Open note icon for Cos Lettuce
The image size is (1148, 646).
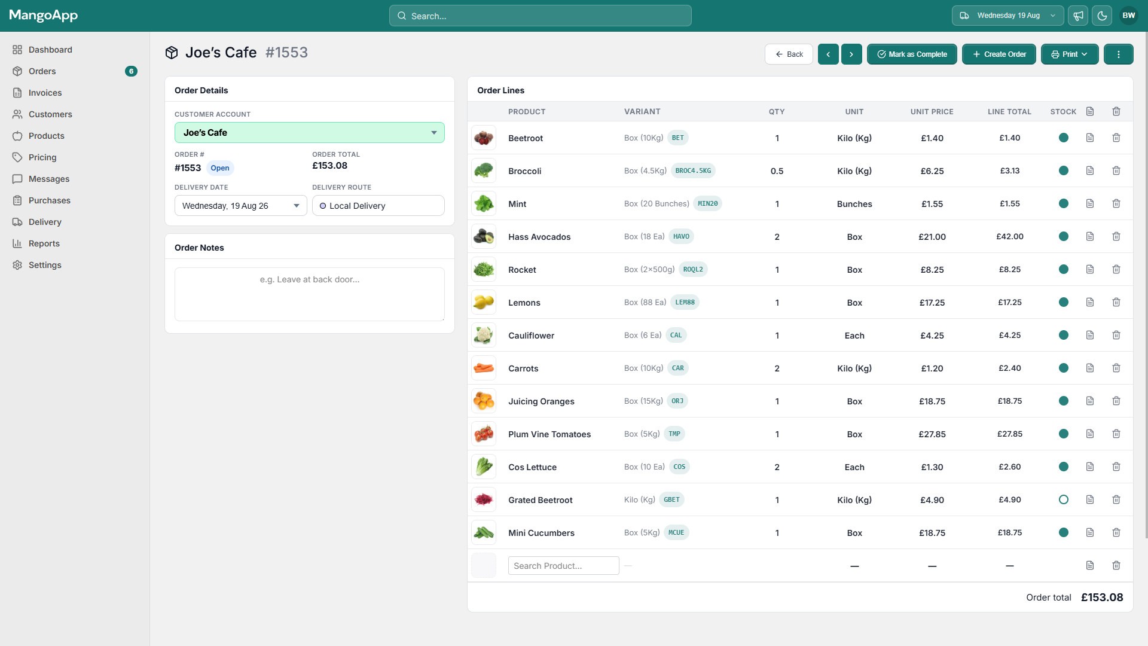tap(1089, 467)
